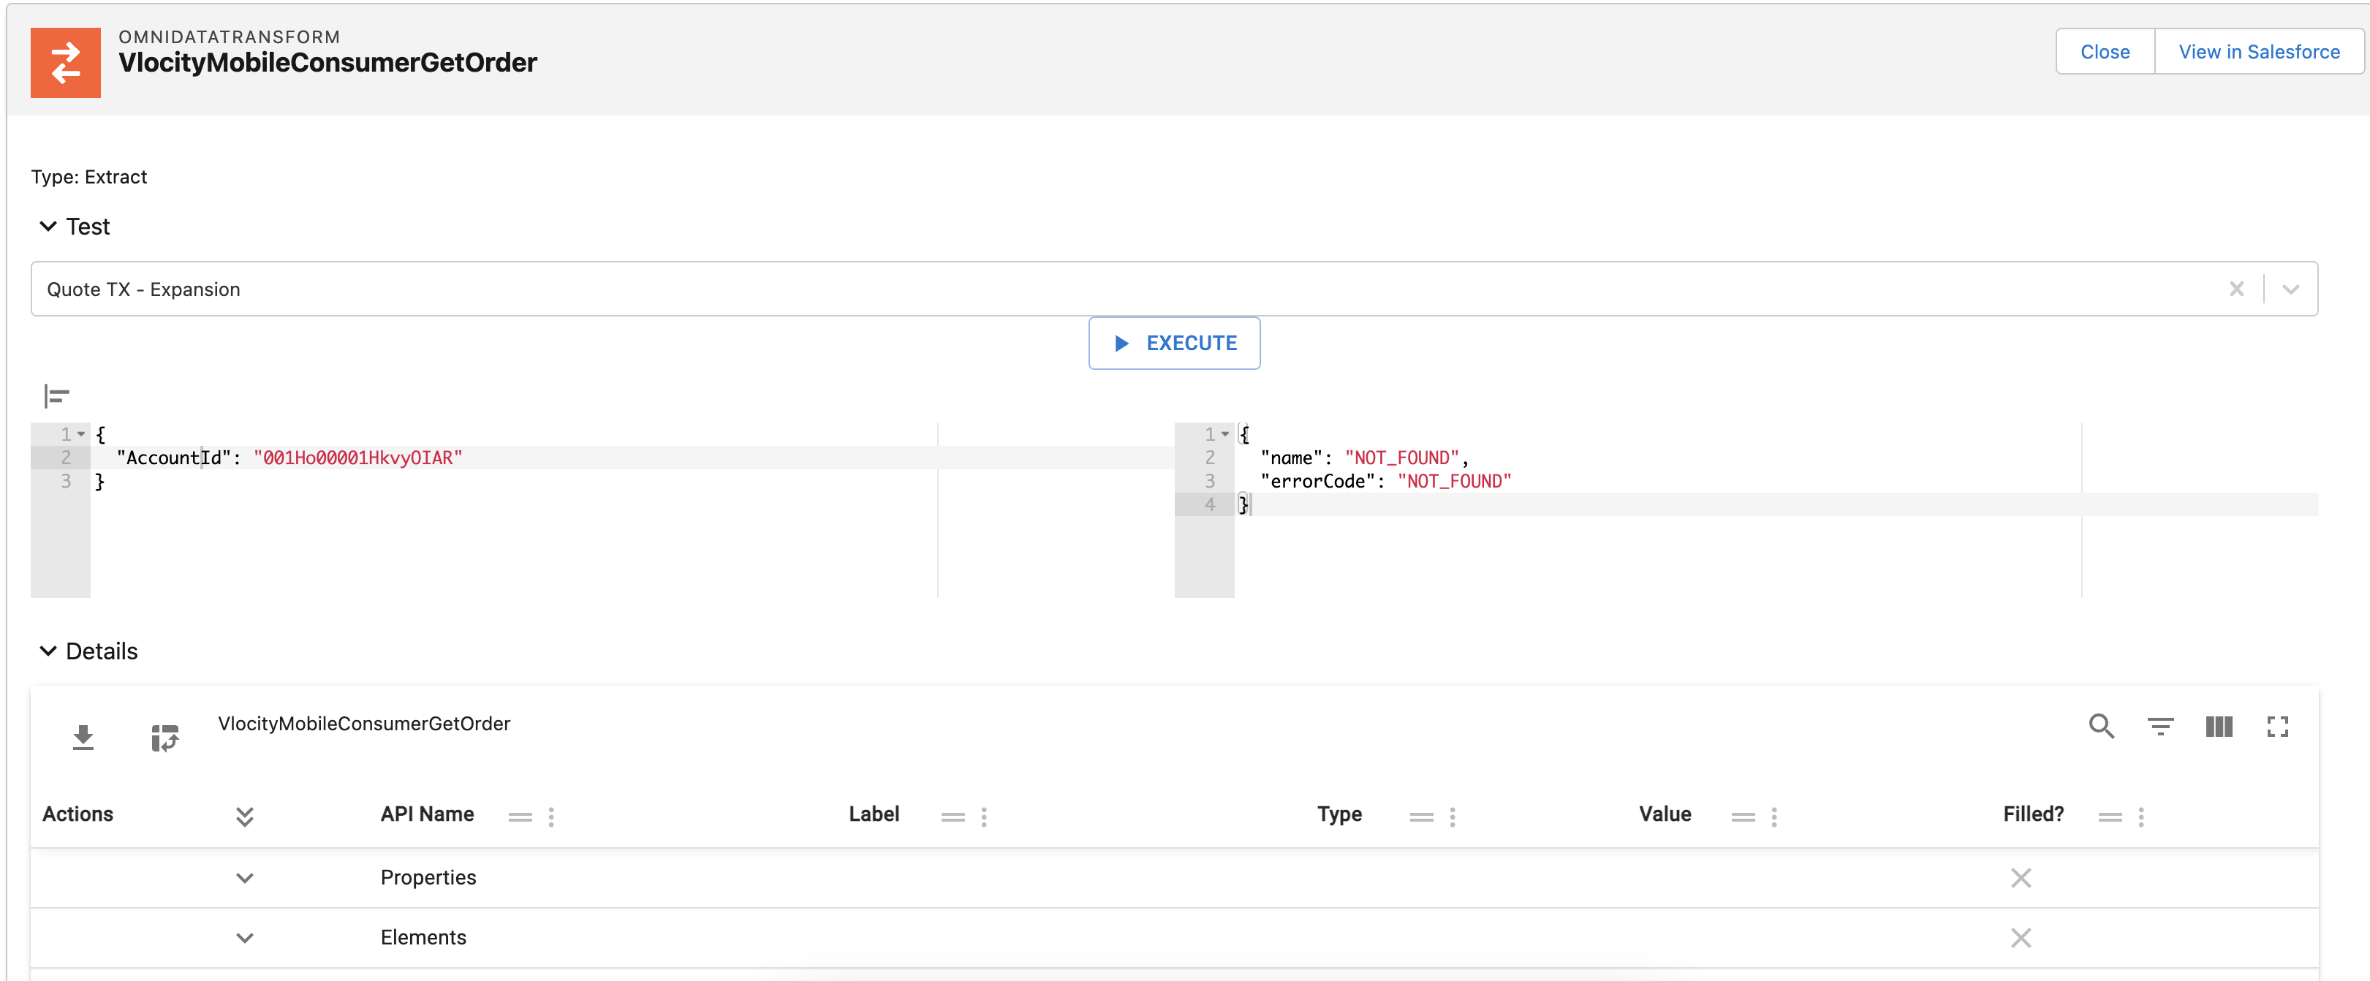Collapse the Details section

[x=48, y=651]
